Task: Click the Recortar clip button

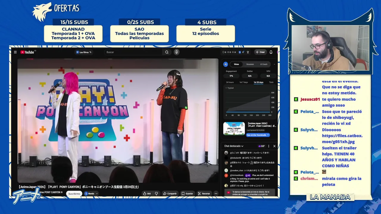Action: coord(204,193)
